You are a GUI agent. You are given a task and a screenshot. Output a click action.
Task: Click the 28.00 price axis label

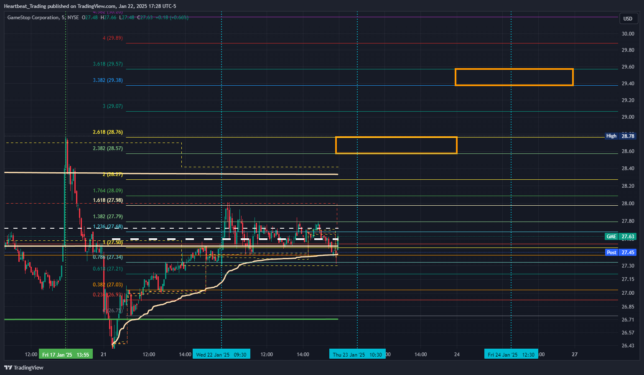628,204
